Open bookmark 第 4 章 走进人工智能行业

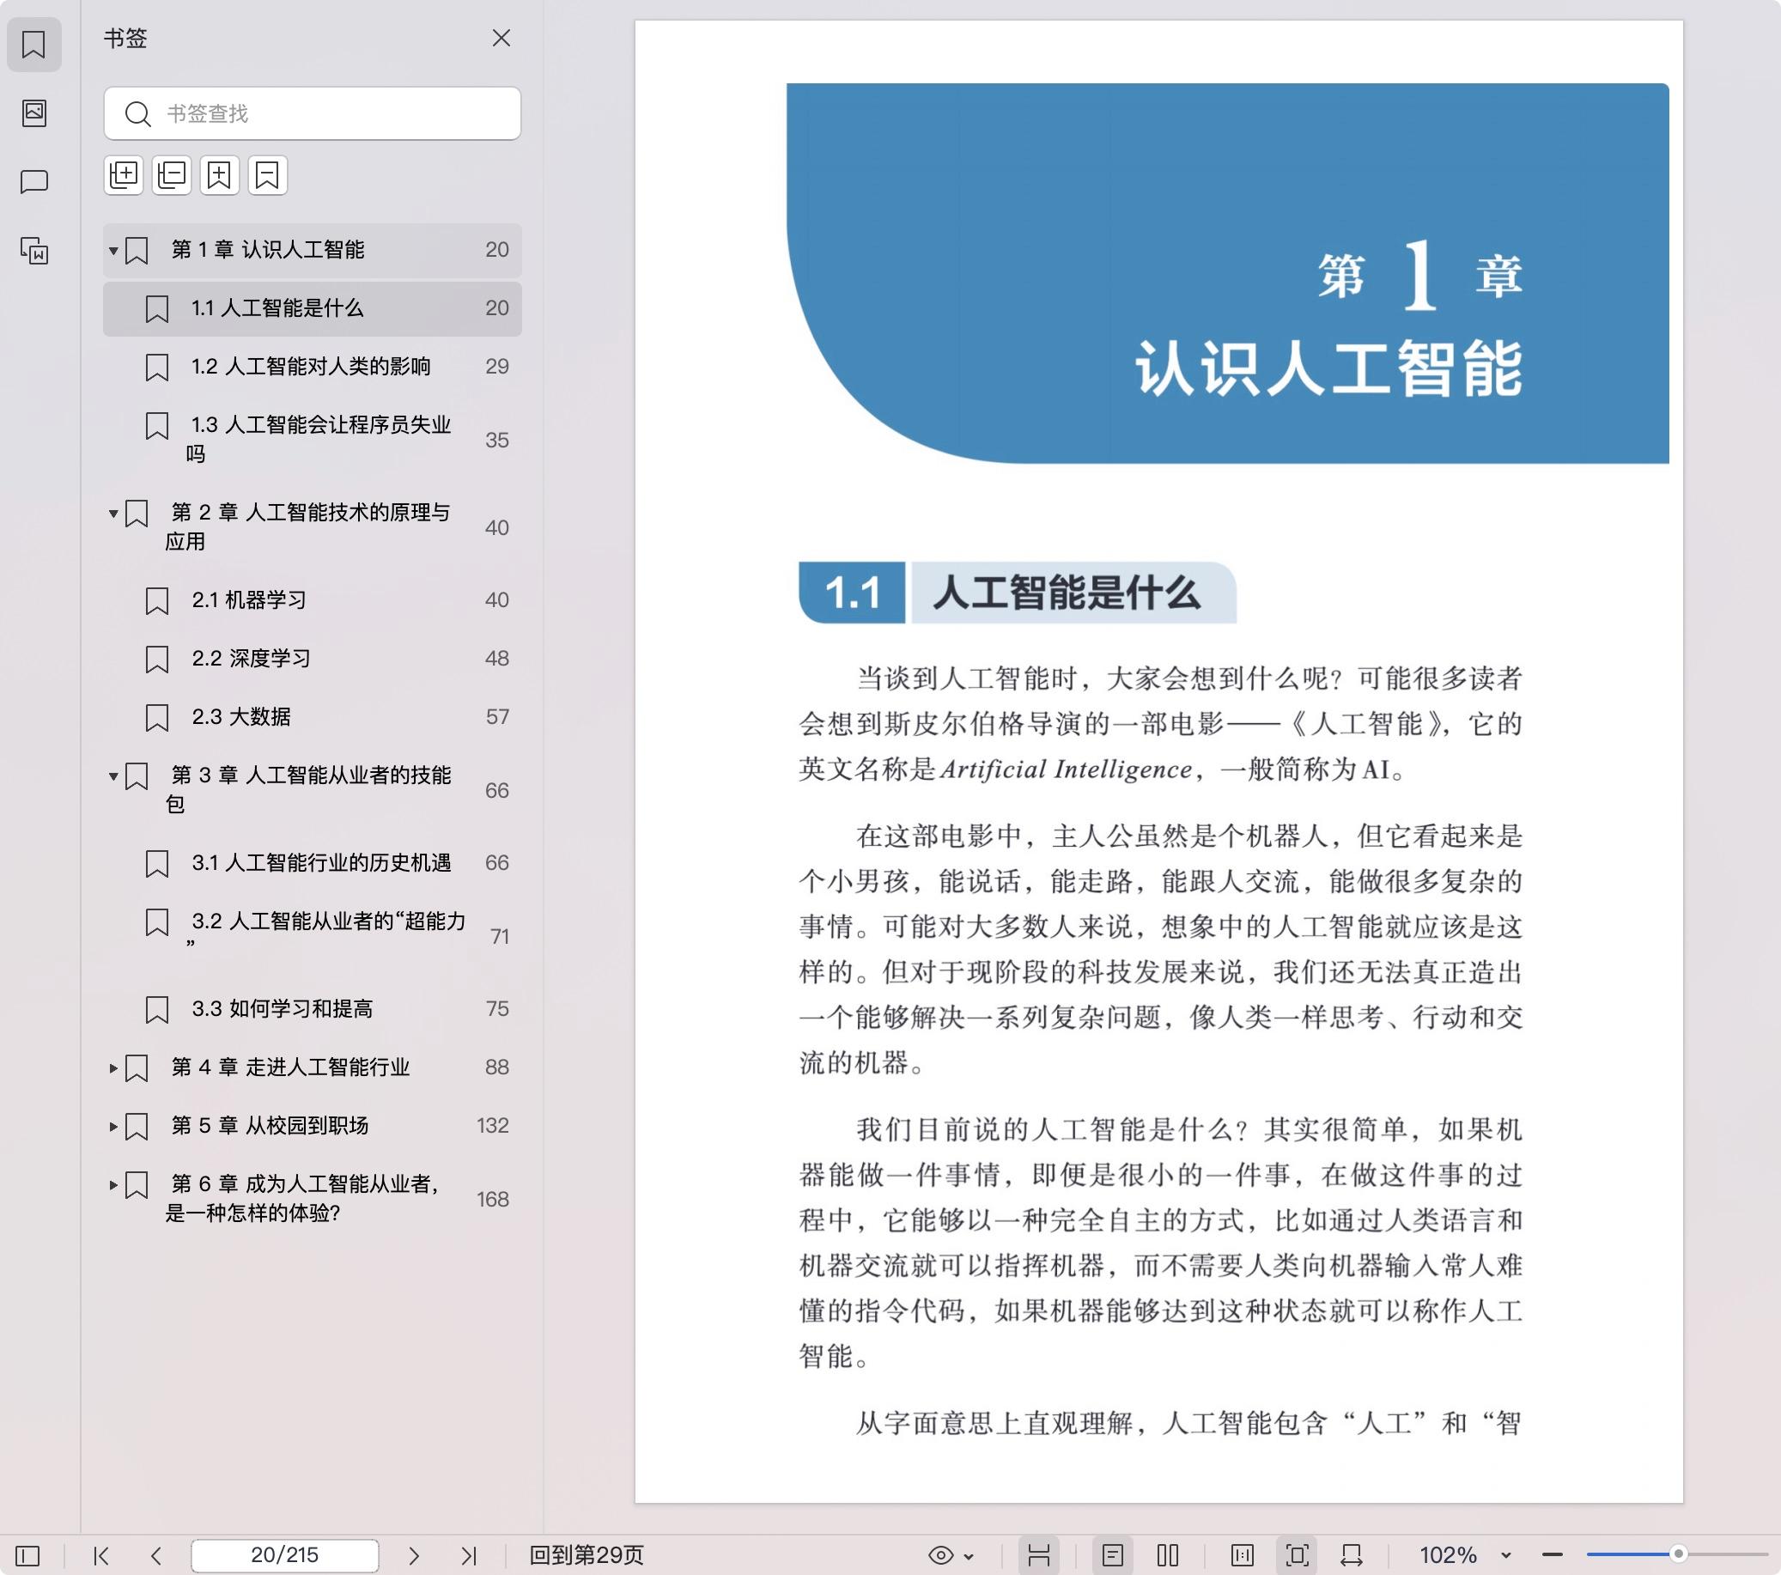(x=312, y=1067)
